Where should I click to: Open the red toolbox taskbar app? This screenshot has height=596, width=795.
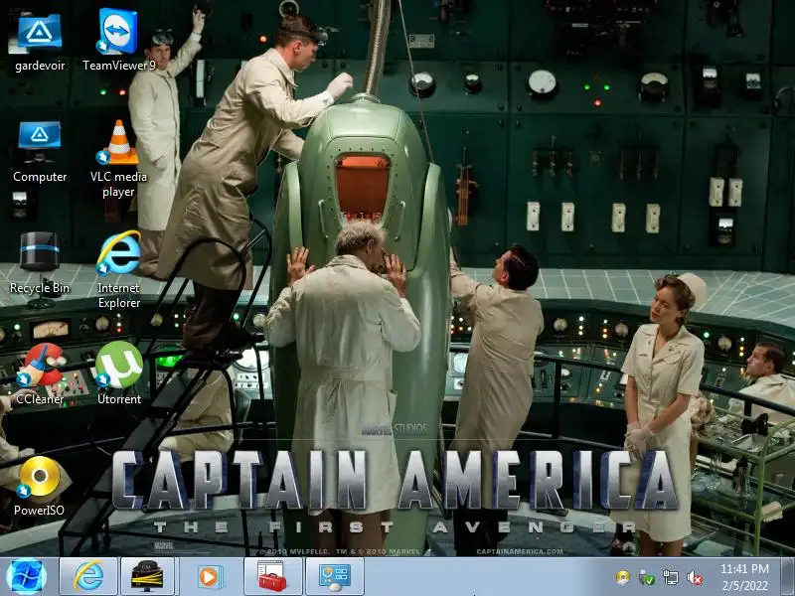272,577
